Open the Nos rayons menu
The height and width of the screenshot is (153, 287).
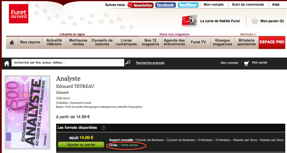[x=30, y=43]
